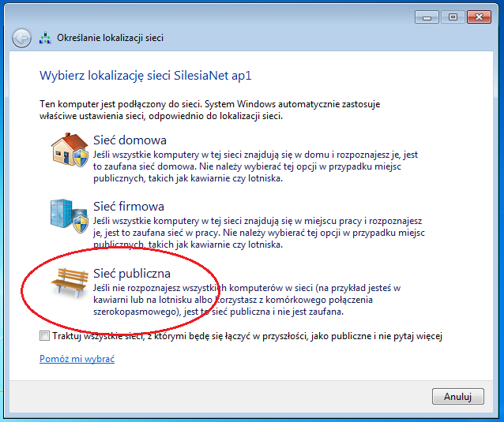Select the house icon for Sieć domowa
Viewport: 504px width, 422px height.
pos(70,150)
